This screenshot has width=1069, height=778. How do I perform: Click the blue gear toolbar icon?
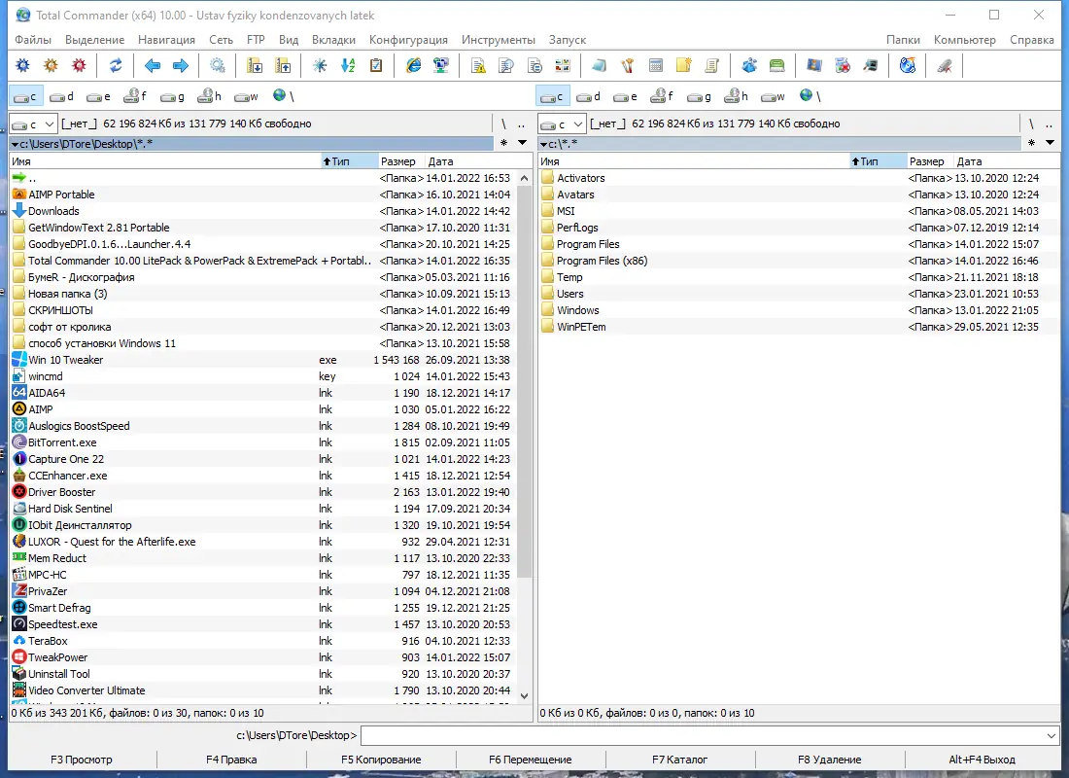(23, 65)
